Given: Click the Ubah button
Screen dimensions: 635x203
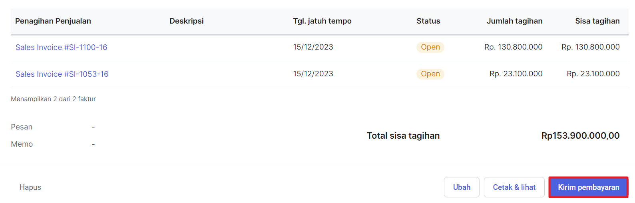Looking at the screenshot, I should 462,187.
